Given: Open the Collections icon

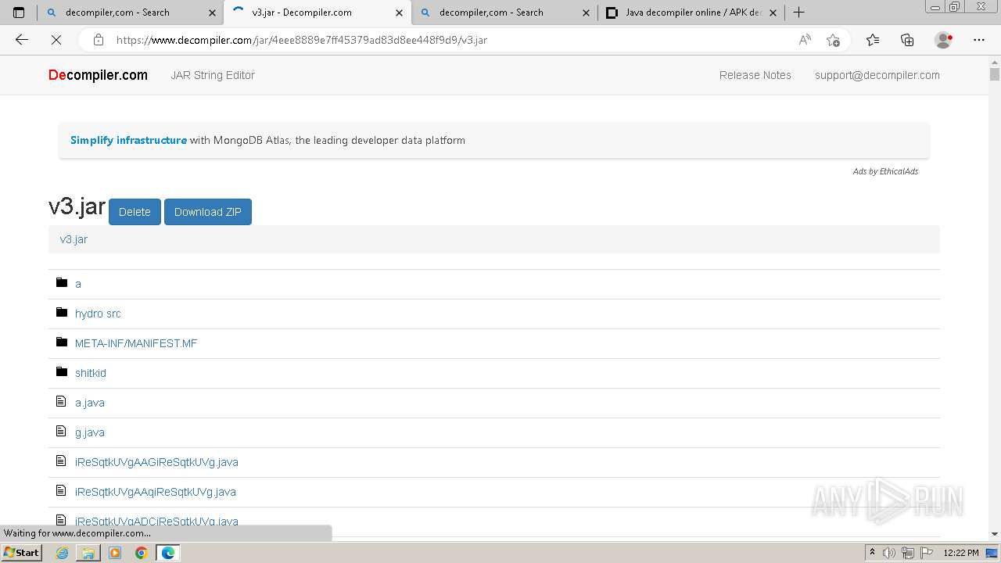Looking at the screenshot, I should click(x=907, y=40).
